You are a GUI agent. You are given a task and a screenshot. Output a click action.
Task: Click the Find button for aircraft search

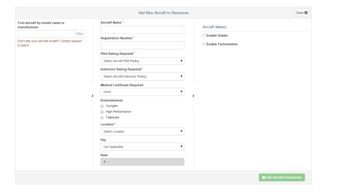pos(80,34)
